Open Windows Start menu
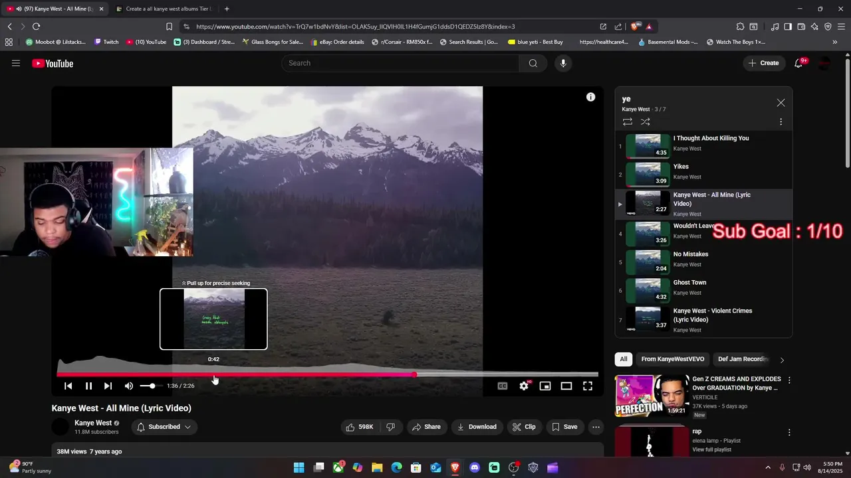The image size is (851, 478). 299,467
